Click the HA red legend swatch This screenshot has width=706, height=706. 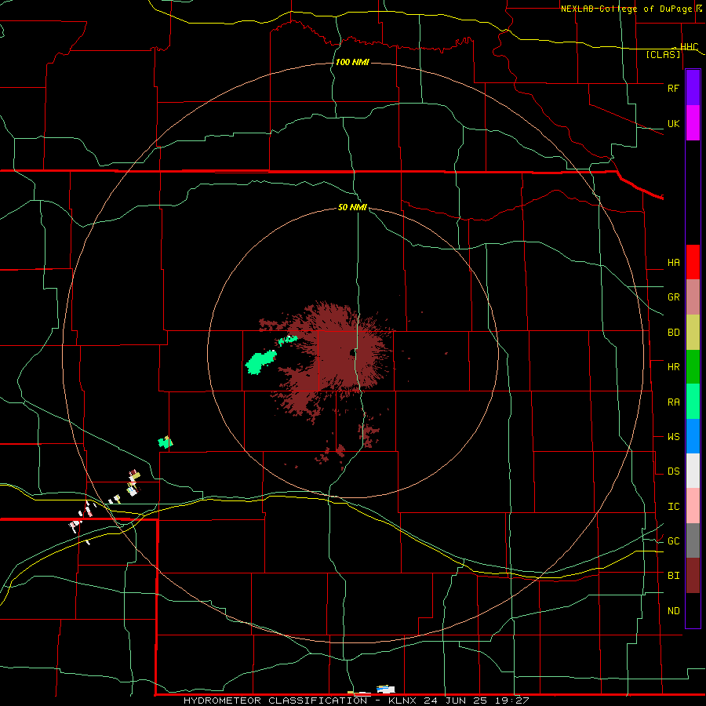point(693,262)
